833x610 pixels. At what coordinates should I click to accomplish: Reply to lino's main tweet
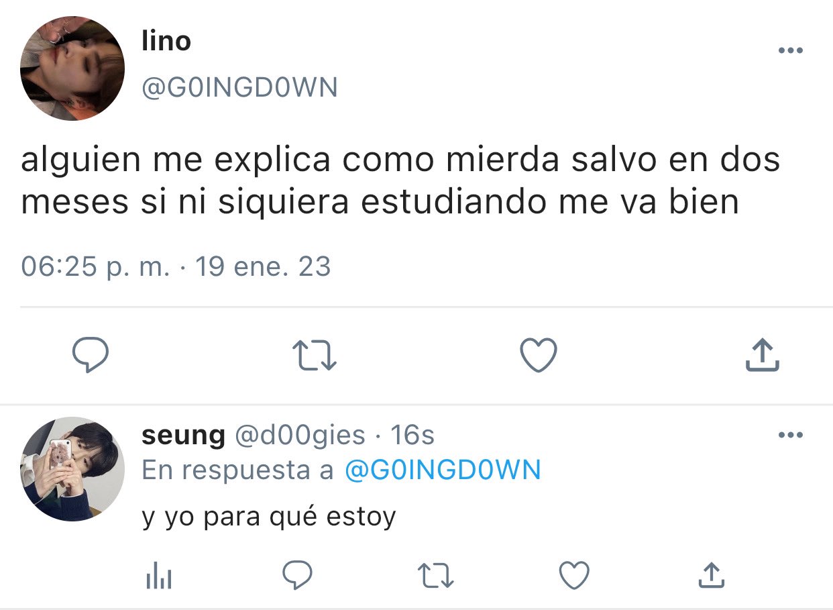pos(90,356)
